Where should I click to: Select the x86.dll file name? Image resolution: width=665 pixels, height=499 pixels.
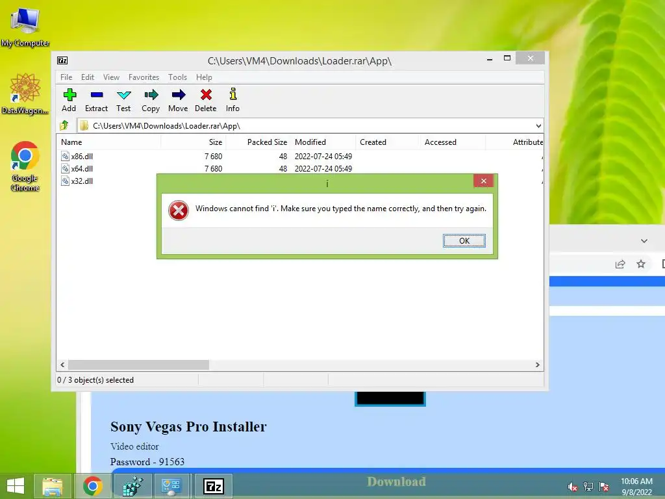pyautogui.click(x=82, y=156)
